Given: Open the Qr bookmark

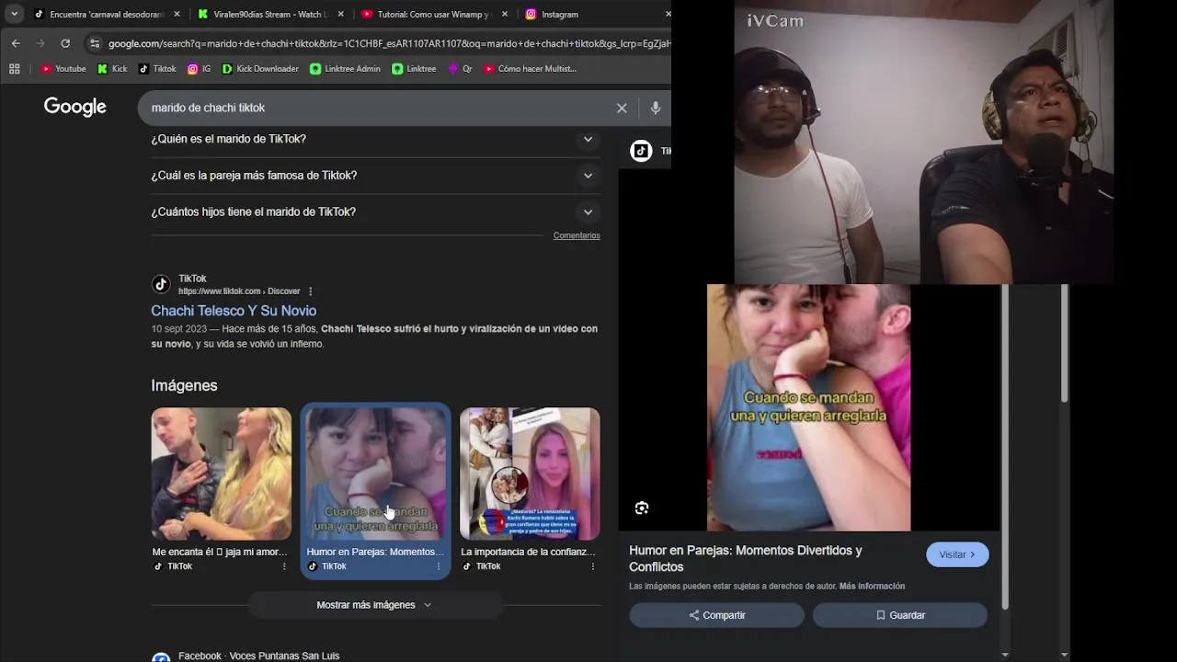Looking at the screenshot, I should click(461, 68).
